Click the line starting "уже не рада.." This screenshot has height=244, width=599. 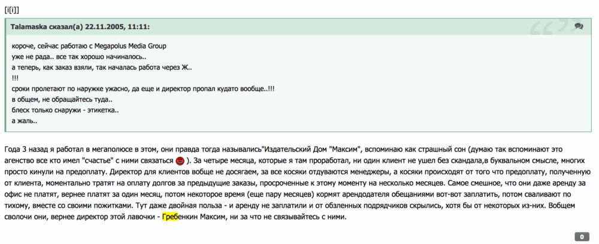77,56
